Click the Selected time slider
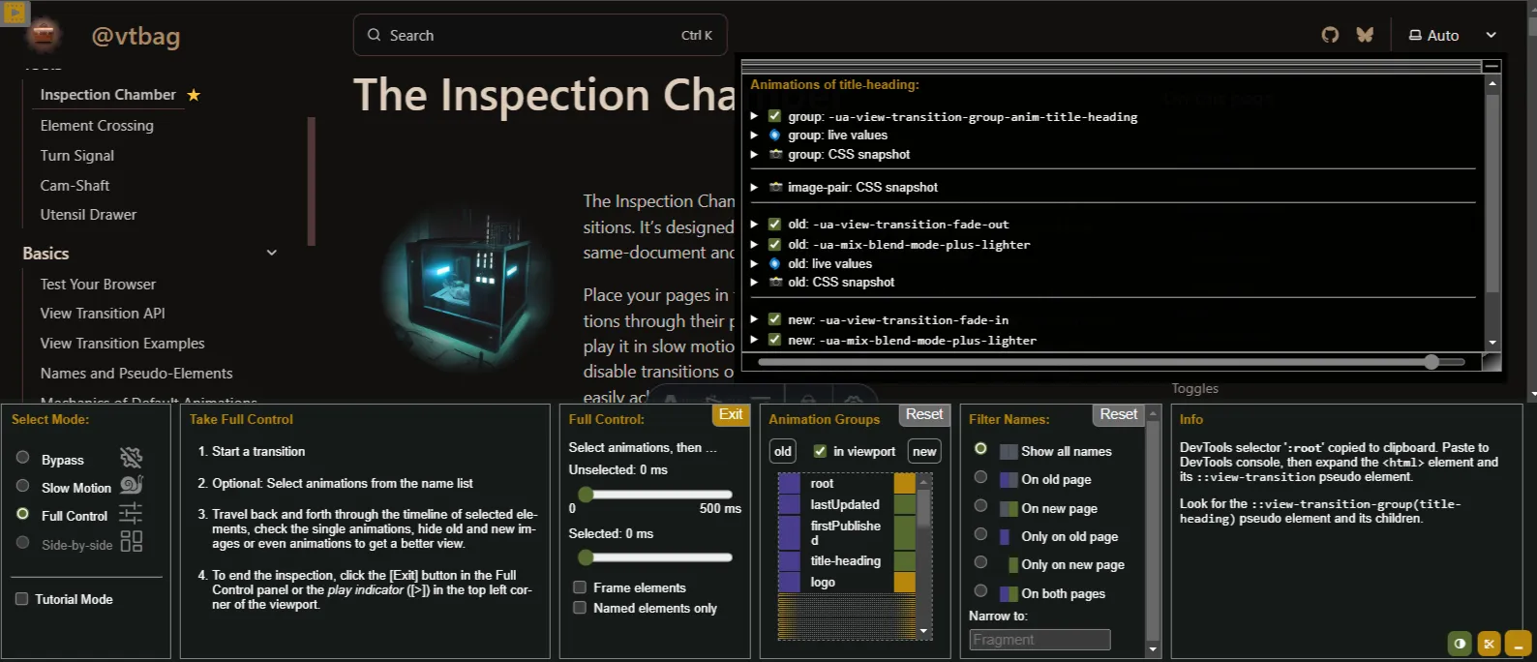1537x662 pixels. pyautogui.click(x=655, y=557)
